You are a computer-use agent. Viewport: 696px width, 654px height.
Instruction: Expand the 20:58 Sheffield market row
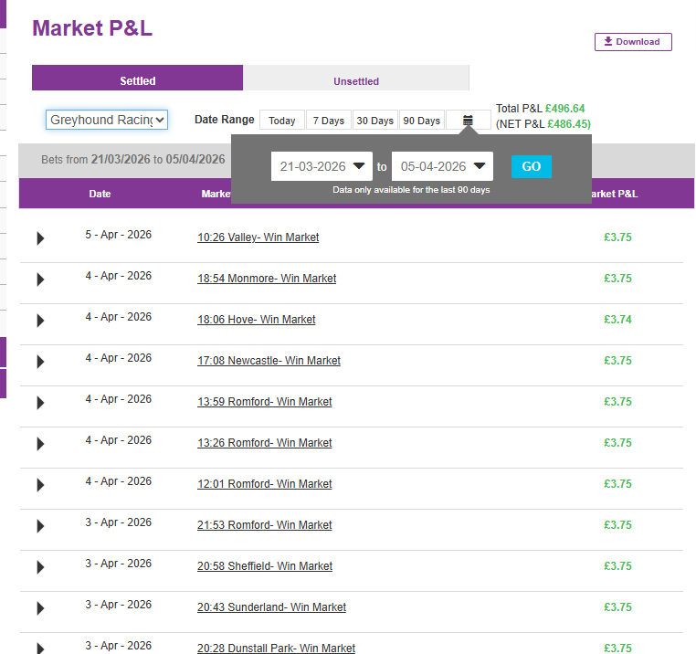[x=40, y=567]
